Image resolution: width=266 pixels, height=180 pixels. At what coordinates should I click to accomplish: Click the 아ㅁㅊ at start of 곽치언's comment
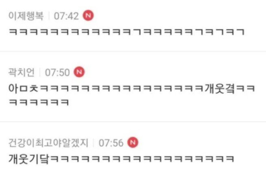coord(23,88)
